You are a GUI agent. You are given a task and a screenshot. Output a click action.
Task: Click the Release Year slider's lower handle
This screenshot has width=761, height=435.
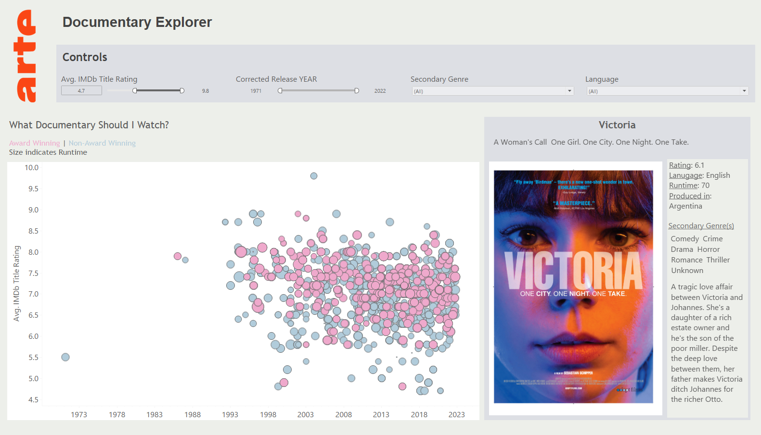tap(280, 90)
